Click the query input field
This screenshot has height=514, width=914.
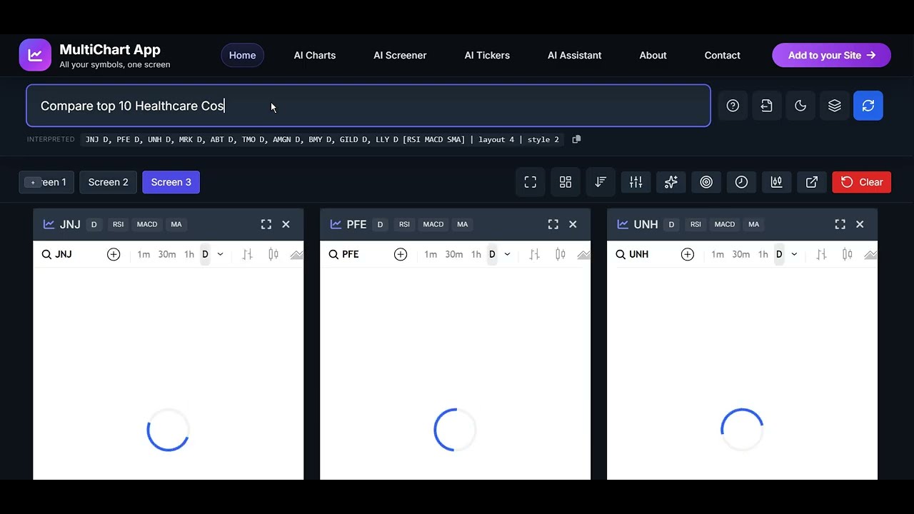pos(368,106)
